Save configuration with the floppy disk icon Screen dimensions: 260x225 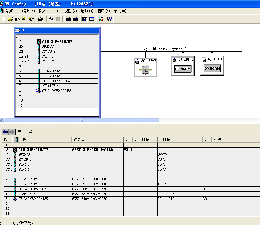coord(24,19)
